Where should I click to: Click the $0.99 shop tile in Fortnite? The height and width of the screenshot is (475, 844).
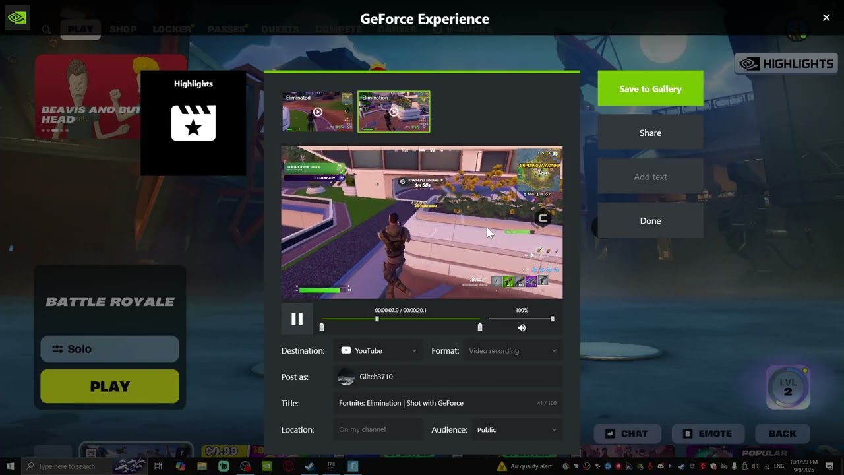[x=222, y=451]
